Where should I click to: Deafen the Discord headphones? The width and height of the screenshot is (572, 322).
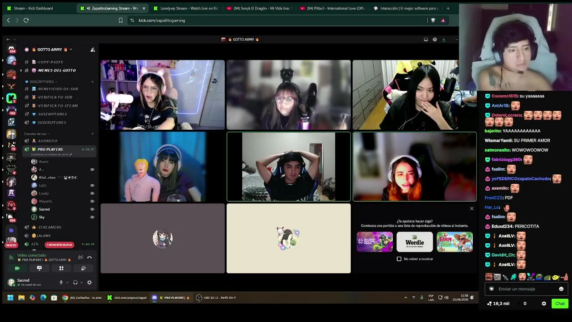[x=75, y=282]
